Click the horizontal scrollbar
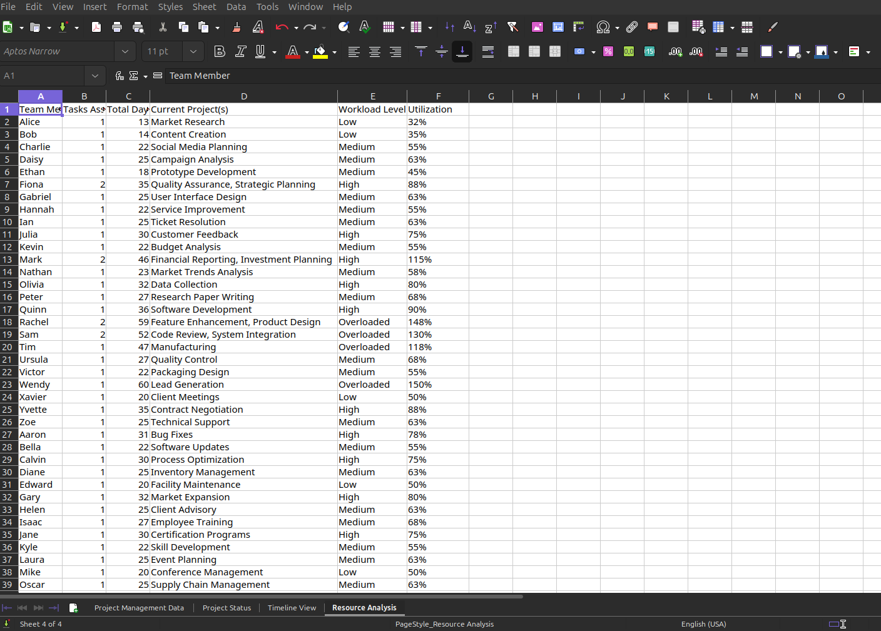This screenshot has width=881, height=631. pos(262,597)
